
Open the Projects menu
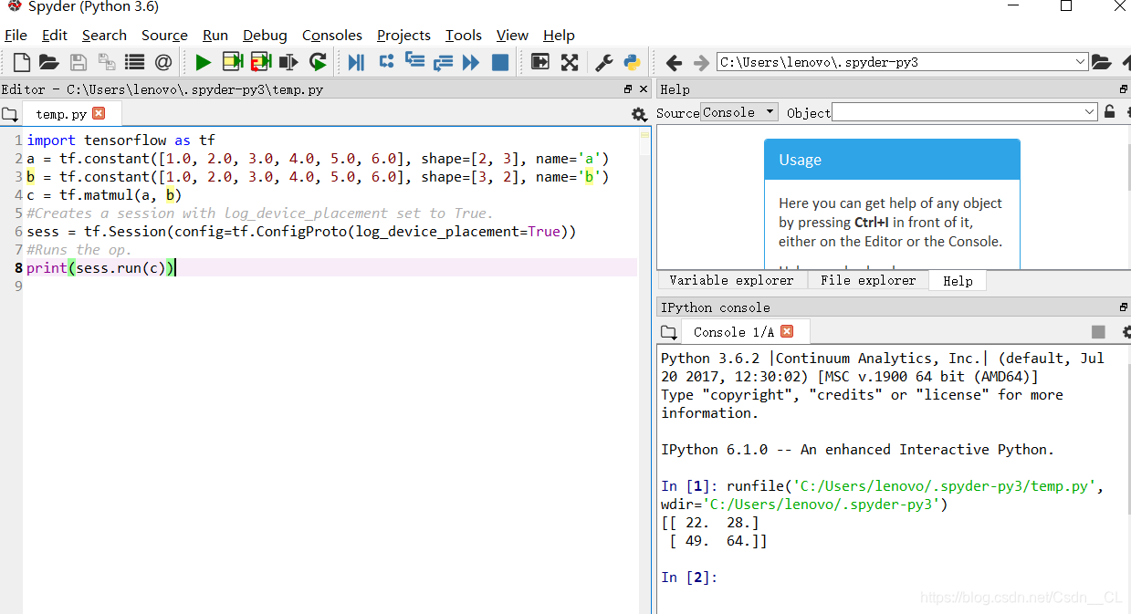click(x=403, y=36)
